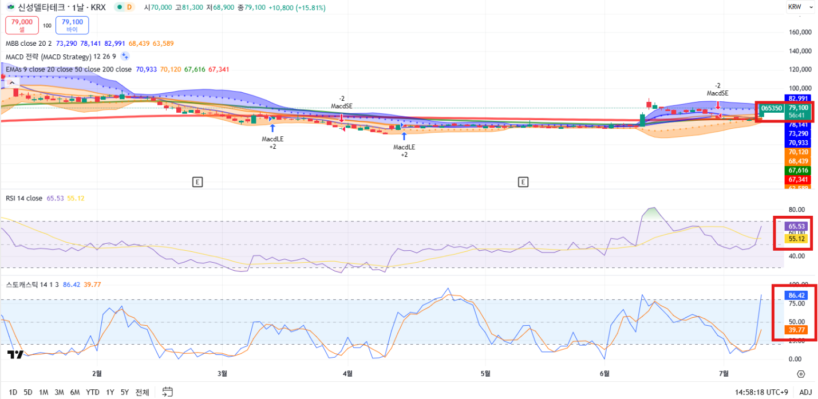Viewport: 818px width, 399px height.
Task: Click the 73,290 blue price axis label
Action: (x=797, y=133)
